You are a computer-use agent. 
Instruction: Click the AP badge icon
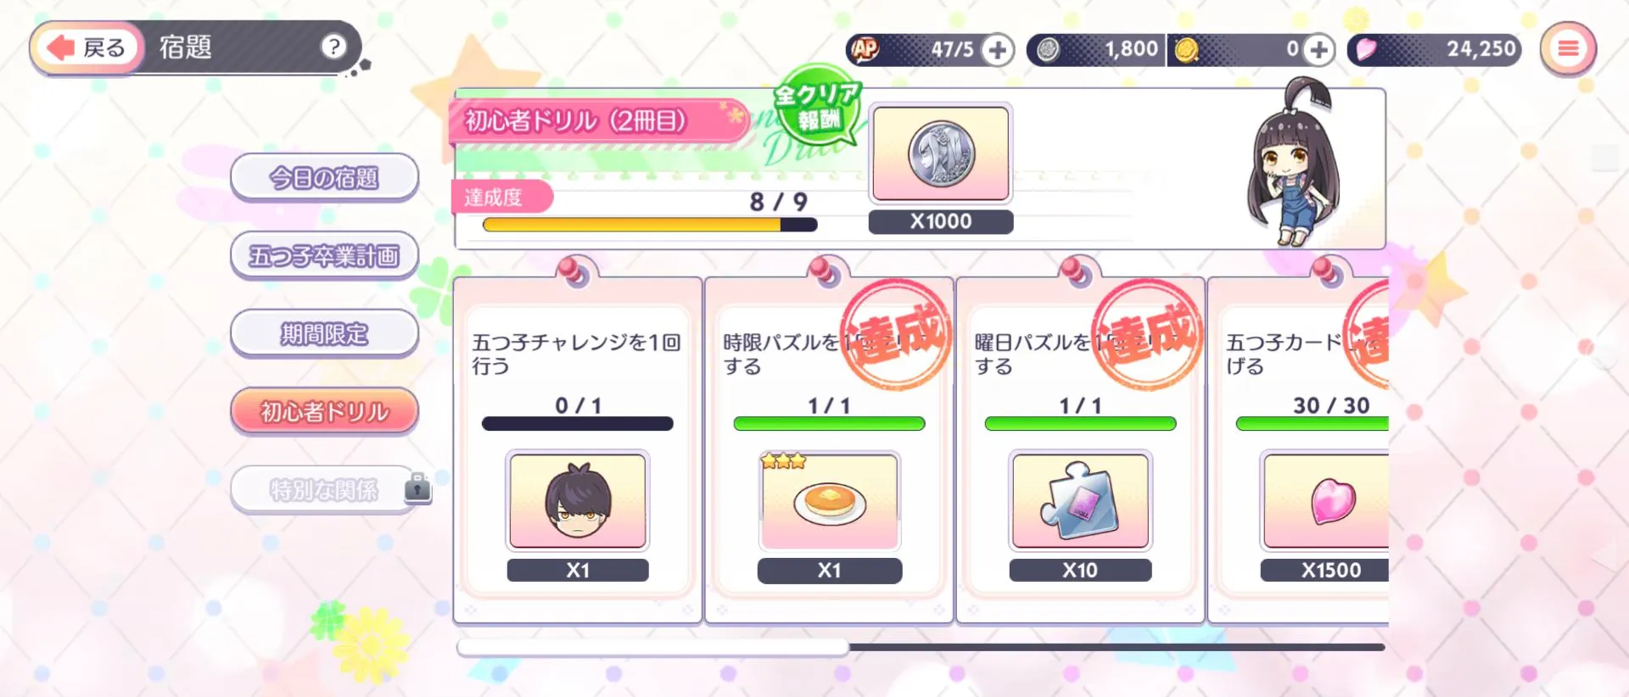coord(865,49)
